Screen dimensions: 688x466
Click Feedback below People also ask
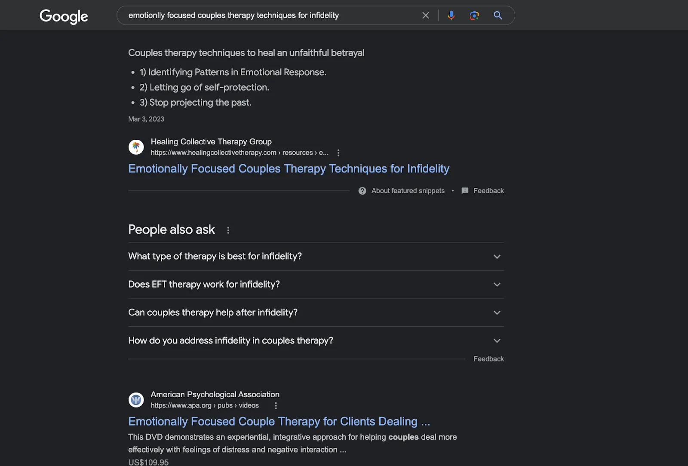pyautogui.click(x=488, y=359)
